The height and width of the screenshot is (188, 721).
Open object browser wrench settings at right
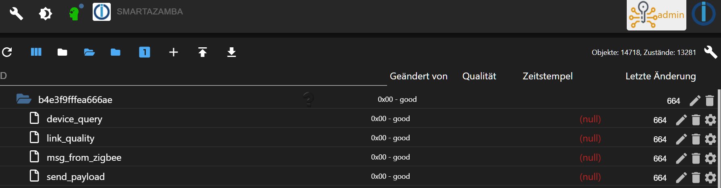711,52
